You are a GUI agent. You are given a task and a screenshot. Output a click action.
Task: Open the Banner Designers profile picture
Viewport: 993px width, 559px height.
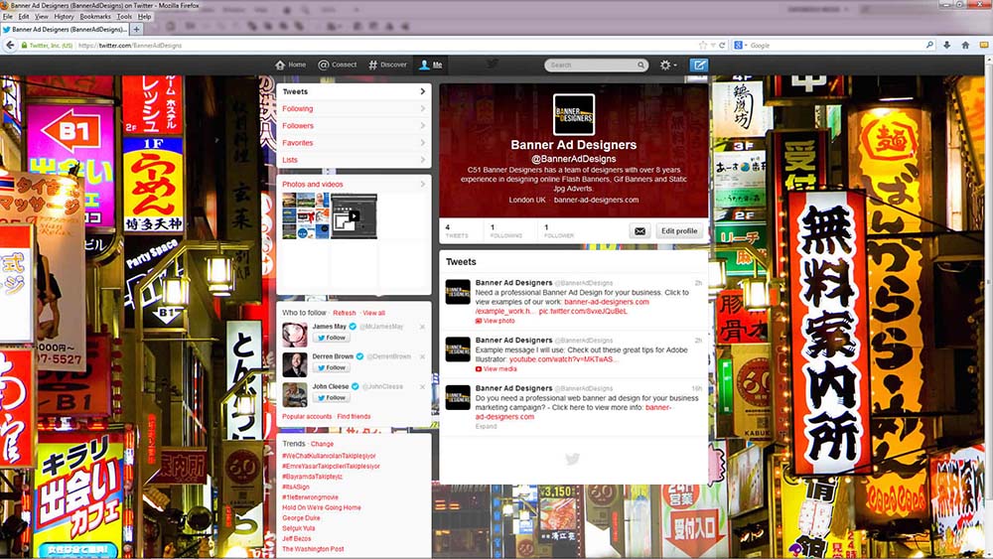click(x=574, y=114)
